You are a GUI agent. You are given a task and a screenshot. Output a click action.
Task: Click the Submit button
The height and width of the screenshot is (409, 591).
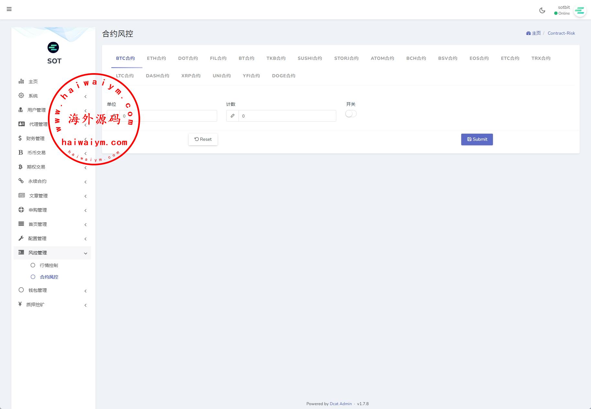click(477, 139)
